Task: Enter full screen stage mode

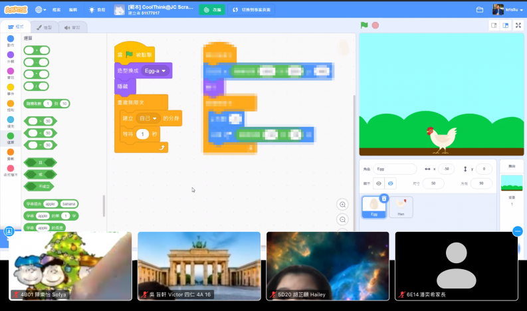Action: pyautogui.click(x=518, y=25)
